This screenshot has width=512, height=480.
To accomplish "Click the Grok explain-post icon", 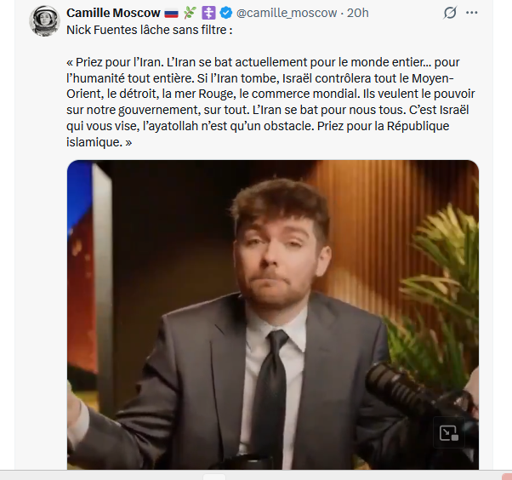I will (450, 14).
